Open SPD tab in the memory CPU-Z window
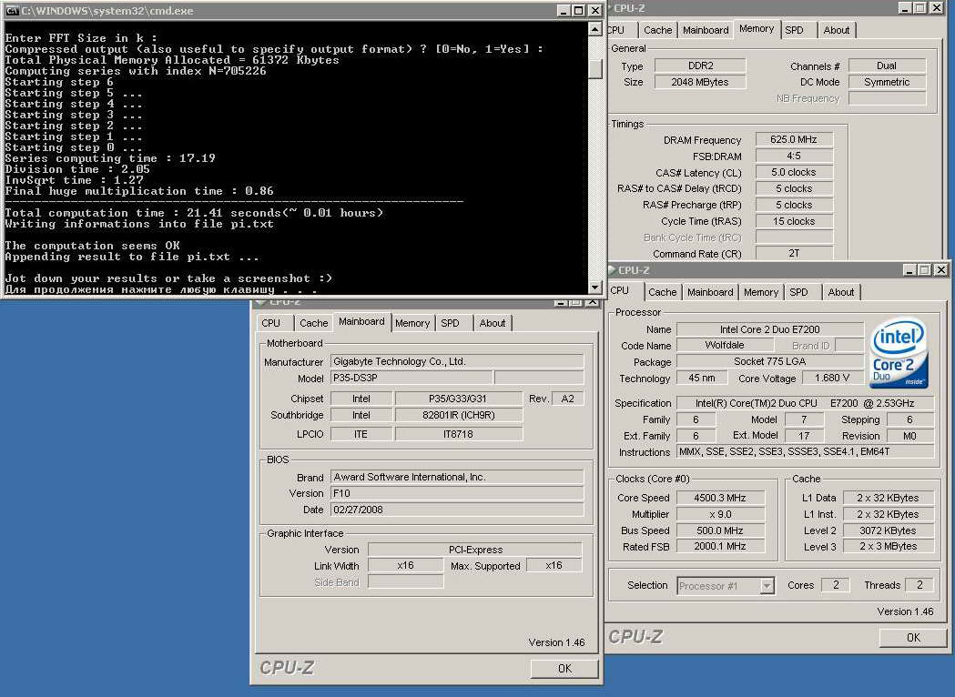The width and height of the screenshot is (955, 697). click(794, 30)
